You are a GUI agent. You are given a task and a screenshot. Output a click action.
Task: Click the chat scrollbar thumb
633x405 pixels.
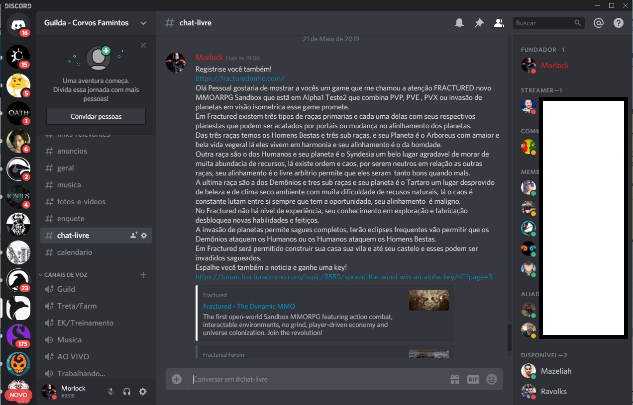pos(509,337)
